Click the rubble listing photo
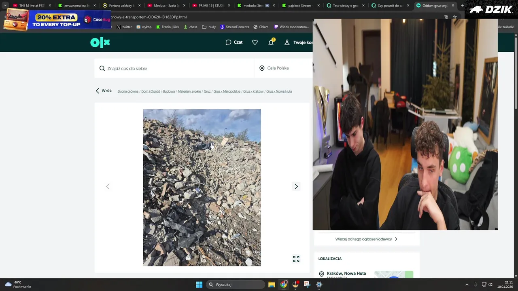518x291 pixels. point(202,188)
